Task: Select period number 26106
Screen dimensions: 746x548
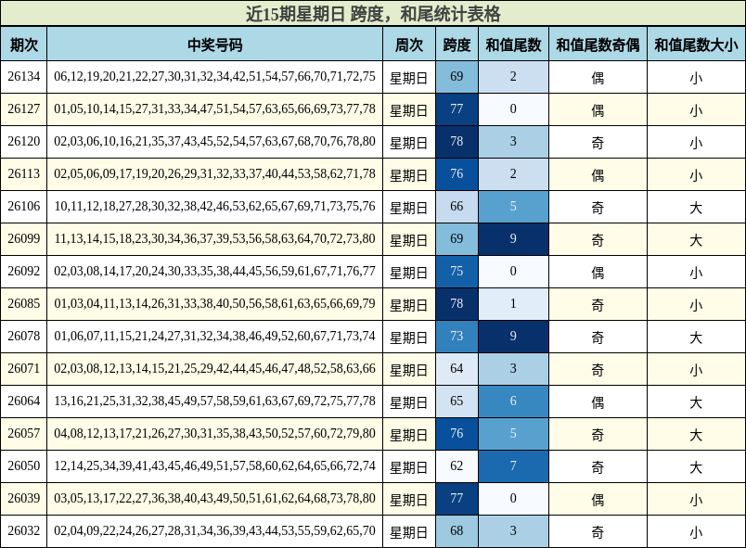Action: tap(24, 206)
